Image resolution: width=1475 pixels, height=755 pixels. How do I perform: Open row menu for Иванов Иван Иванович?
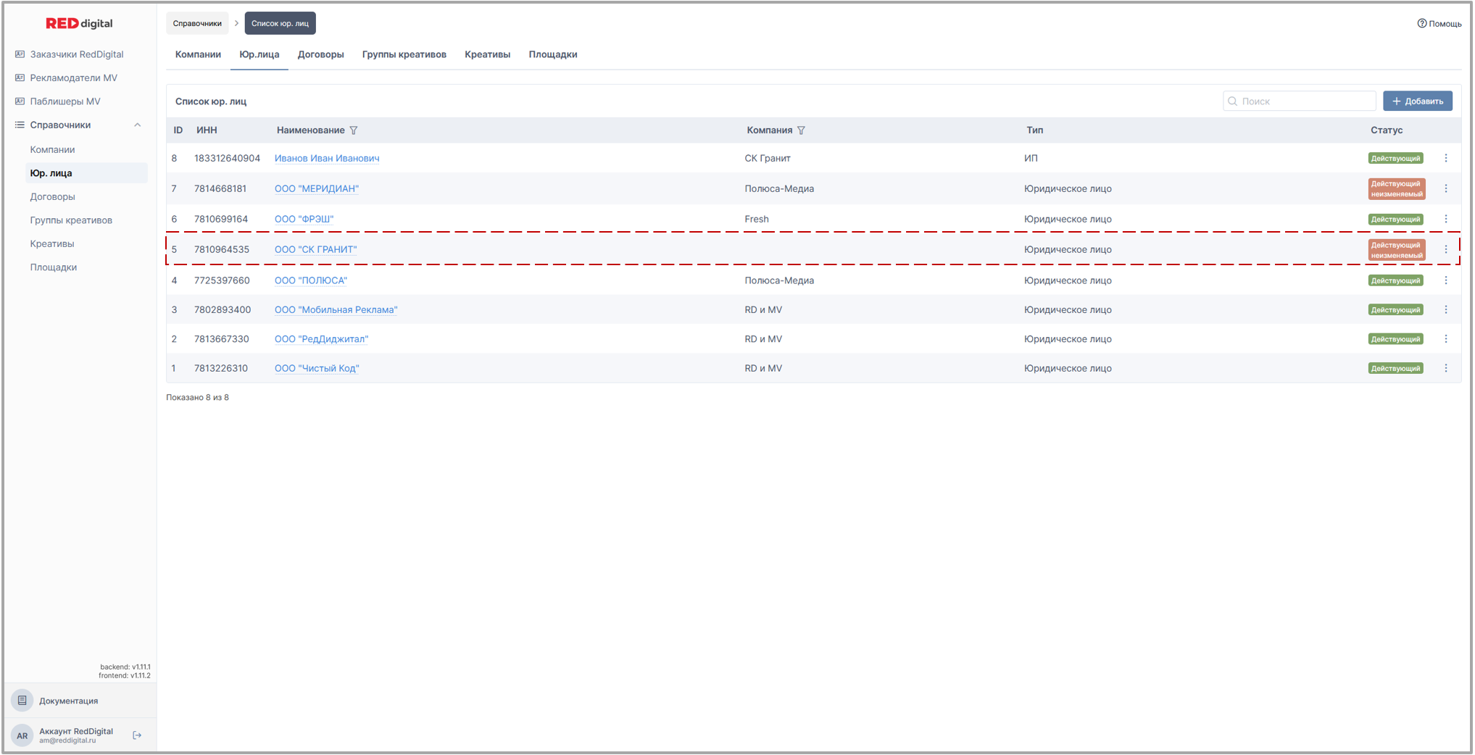pyautogui.click(x=1445, y=158)
